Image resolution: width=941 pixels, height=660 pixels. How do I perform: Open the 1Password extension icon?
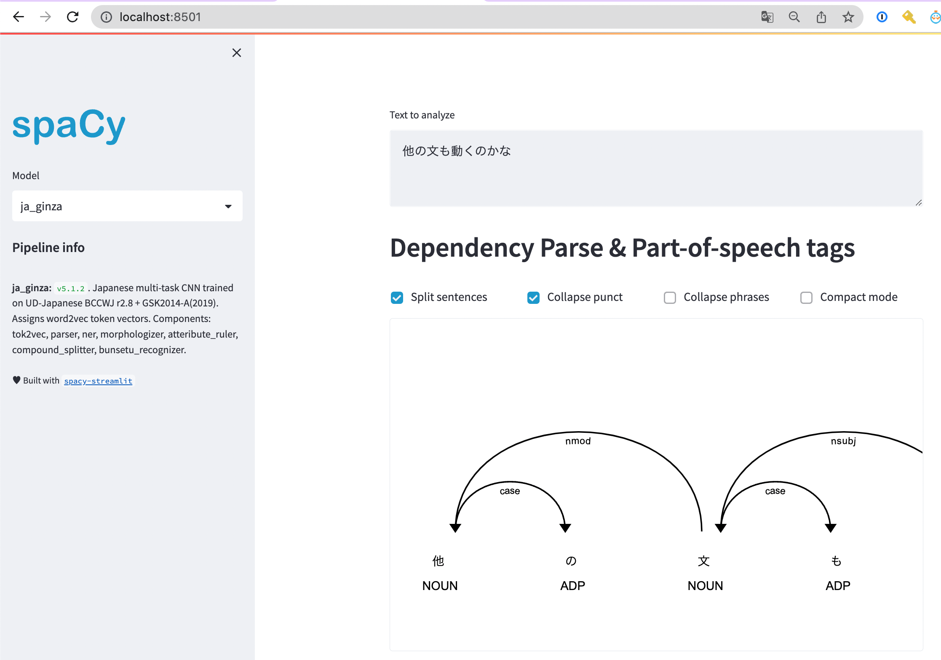[x=882, y=17]
